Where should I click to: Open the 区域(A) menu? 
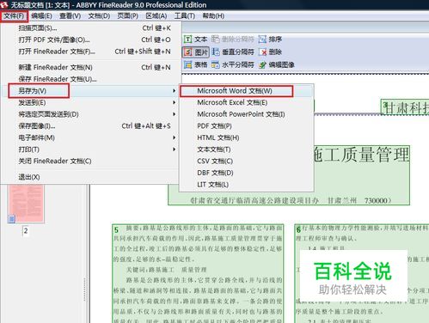tap(156, 16)
